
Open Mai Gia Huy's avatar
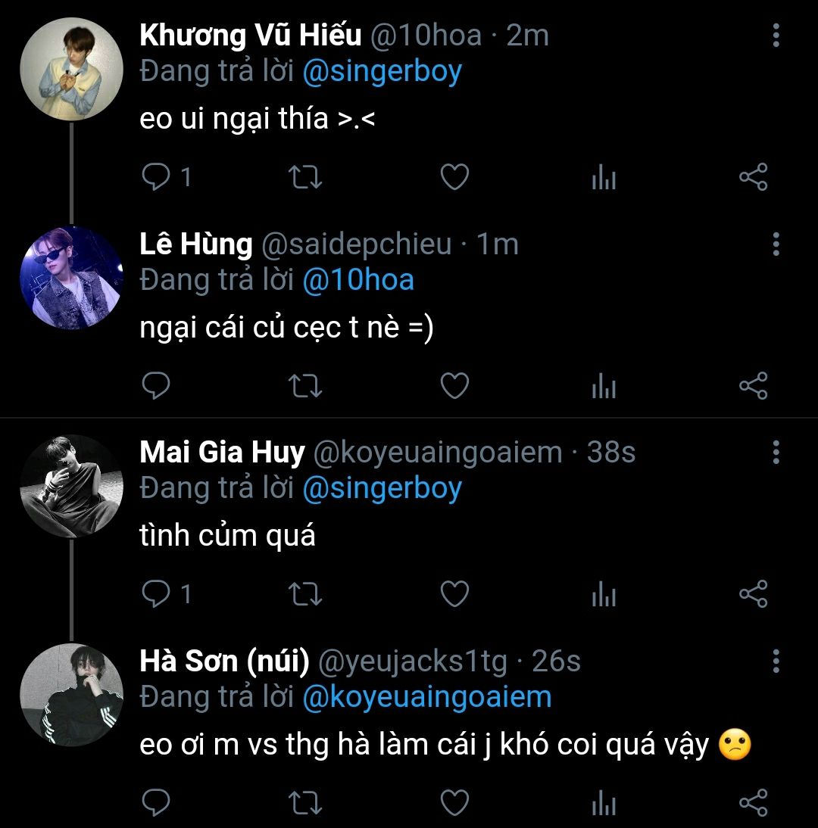[x=71, y=485]
